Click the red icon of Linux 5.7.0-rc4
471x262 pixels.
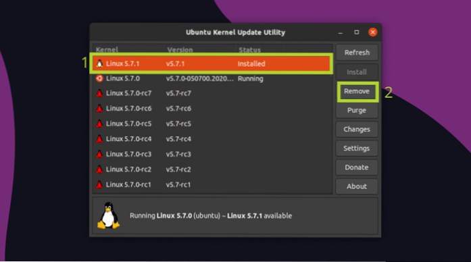coord(99,139)
